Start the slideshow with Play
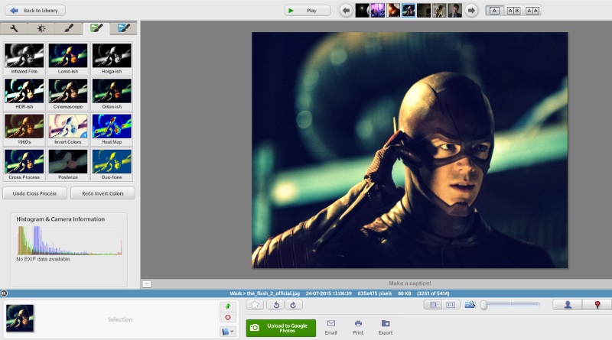The width and height of the screenshot is (612, 340). coord(308,11)
